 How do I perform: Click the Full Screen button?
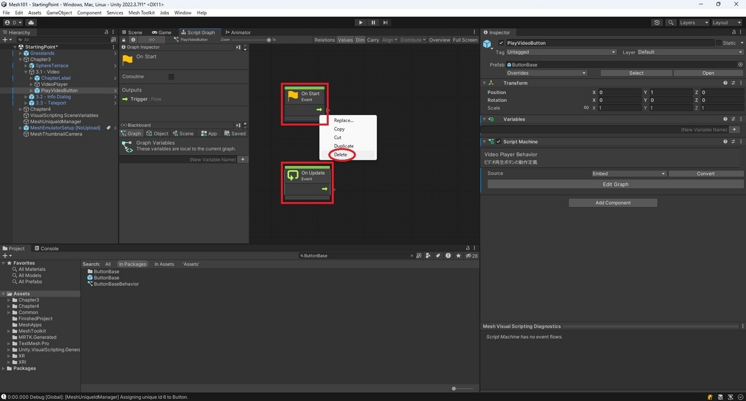(465, 40)
